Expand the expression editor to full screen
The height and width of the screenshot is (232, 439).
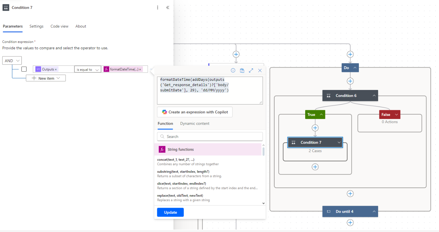[x=251, y=70]
